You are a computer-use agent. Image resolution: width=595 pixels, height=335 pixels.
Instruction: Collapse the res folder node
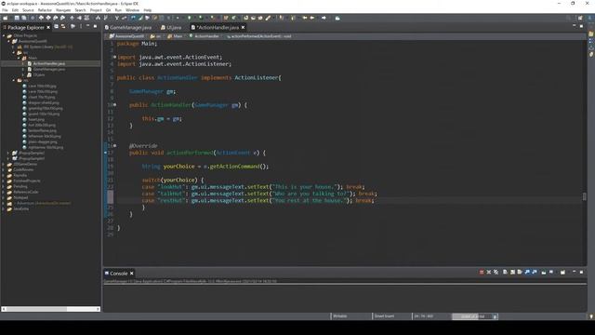(14, 81)
